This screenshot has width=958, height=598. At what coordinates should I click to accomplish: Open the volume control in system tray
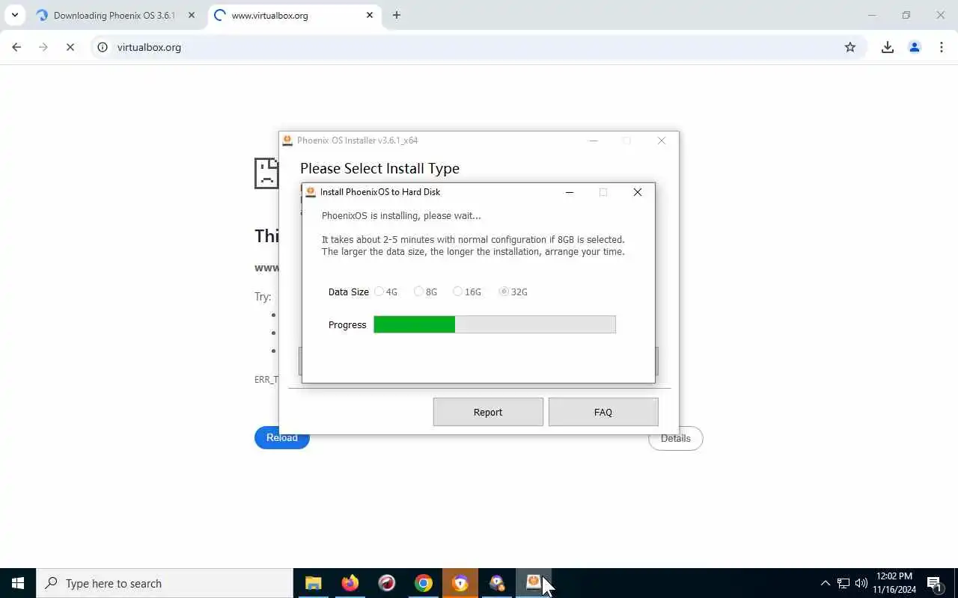tap(861, 583)
